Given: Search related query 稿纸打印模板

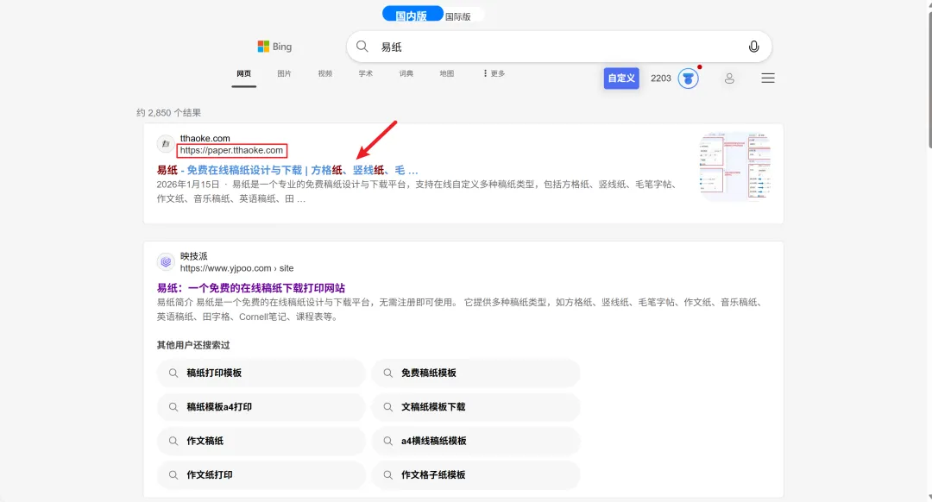Looking at the screenshot, I should [x=261, y=373].
